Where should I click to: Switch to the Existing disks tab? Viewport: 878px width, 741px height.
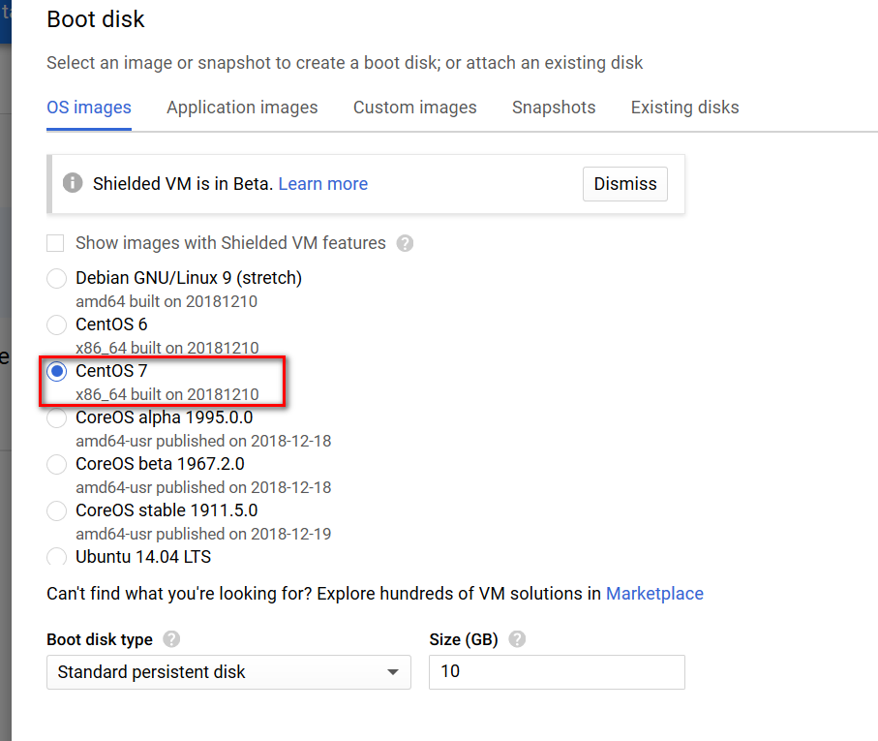click(684, 108)
